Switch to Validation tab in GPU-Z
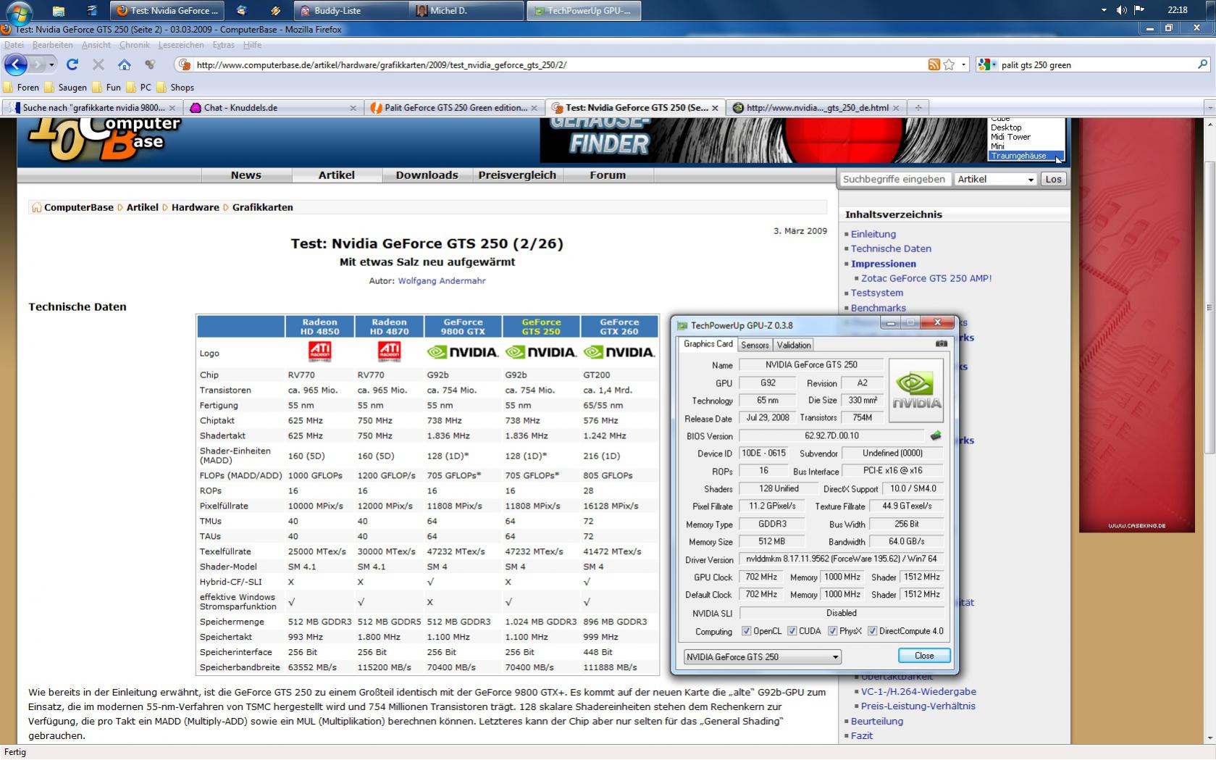 pos(794,345)
